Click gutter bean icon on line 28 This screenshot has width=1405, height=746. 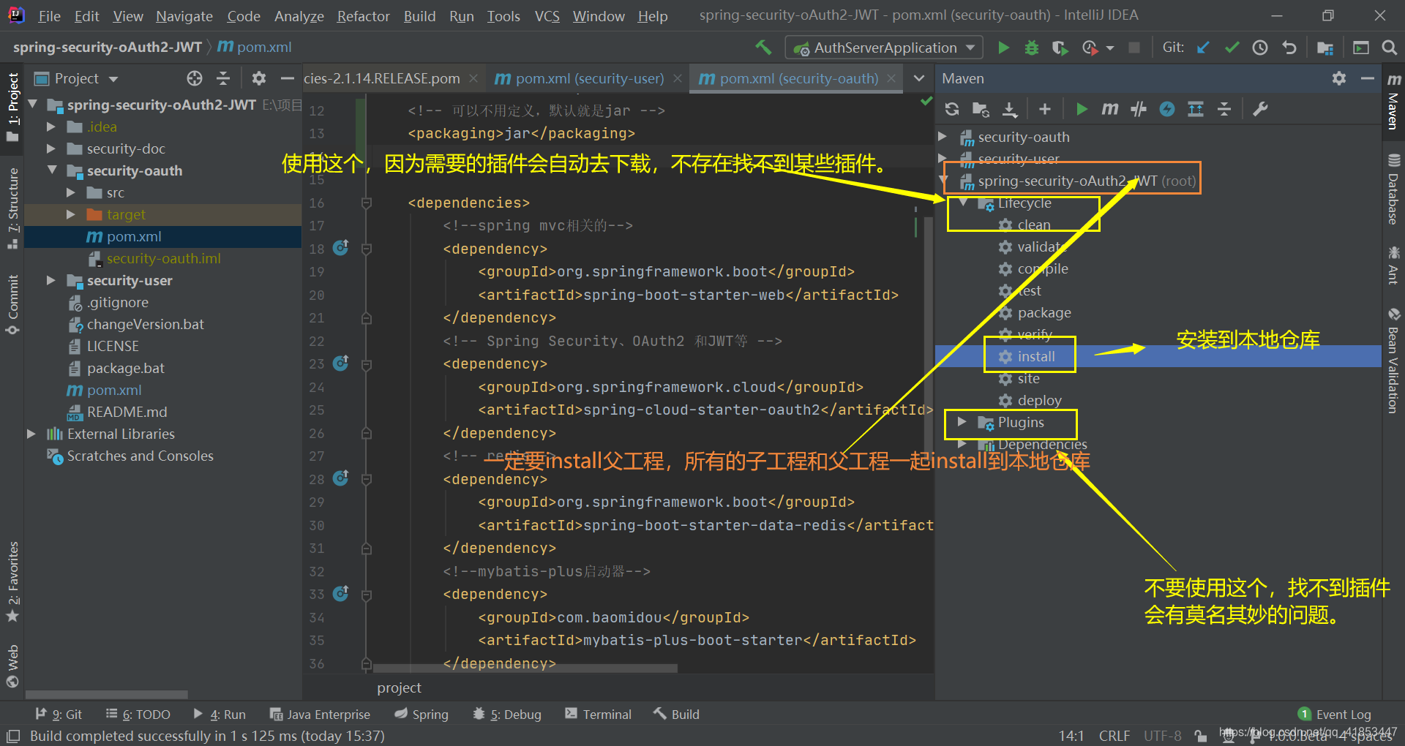341,478
